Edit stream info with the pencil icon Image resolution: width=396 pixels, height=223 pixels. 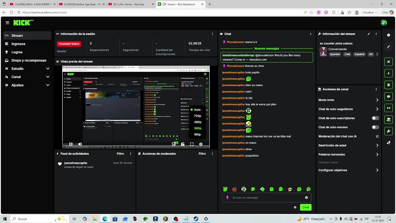[x=369, y=34]
